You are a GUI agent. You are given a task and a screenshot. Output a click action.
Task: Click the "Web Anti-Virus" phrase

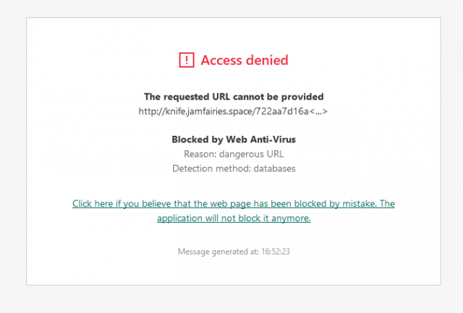(x=263, y=140)
